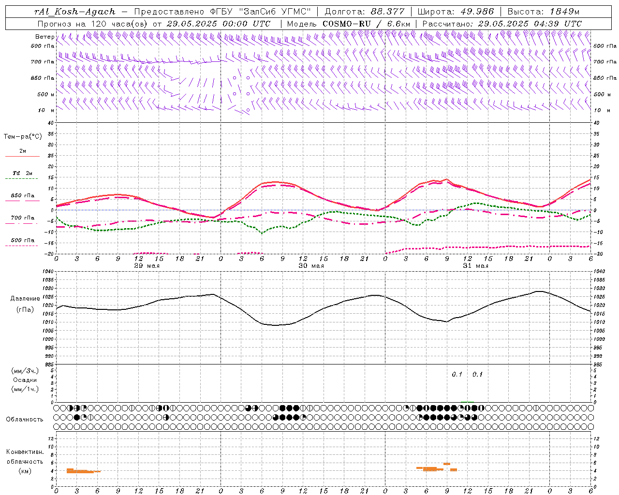Click the Конвективн. облачность label
Viewport: 619px width, 495px height.
[x=25, y=457]
